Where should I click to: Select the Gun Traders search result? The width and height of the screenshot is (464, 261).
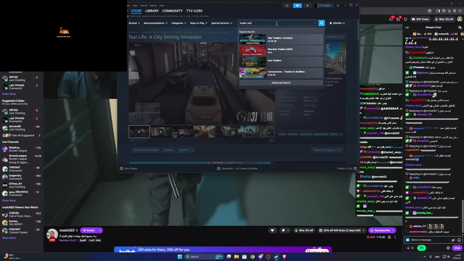(281, 62)
